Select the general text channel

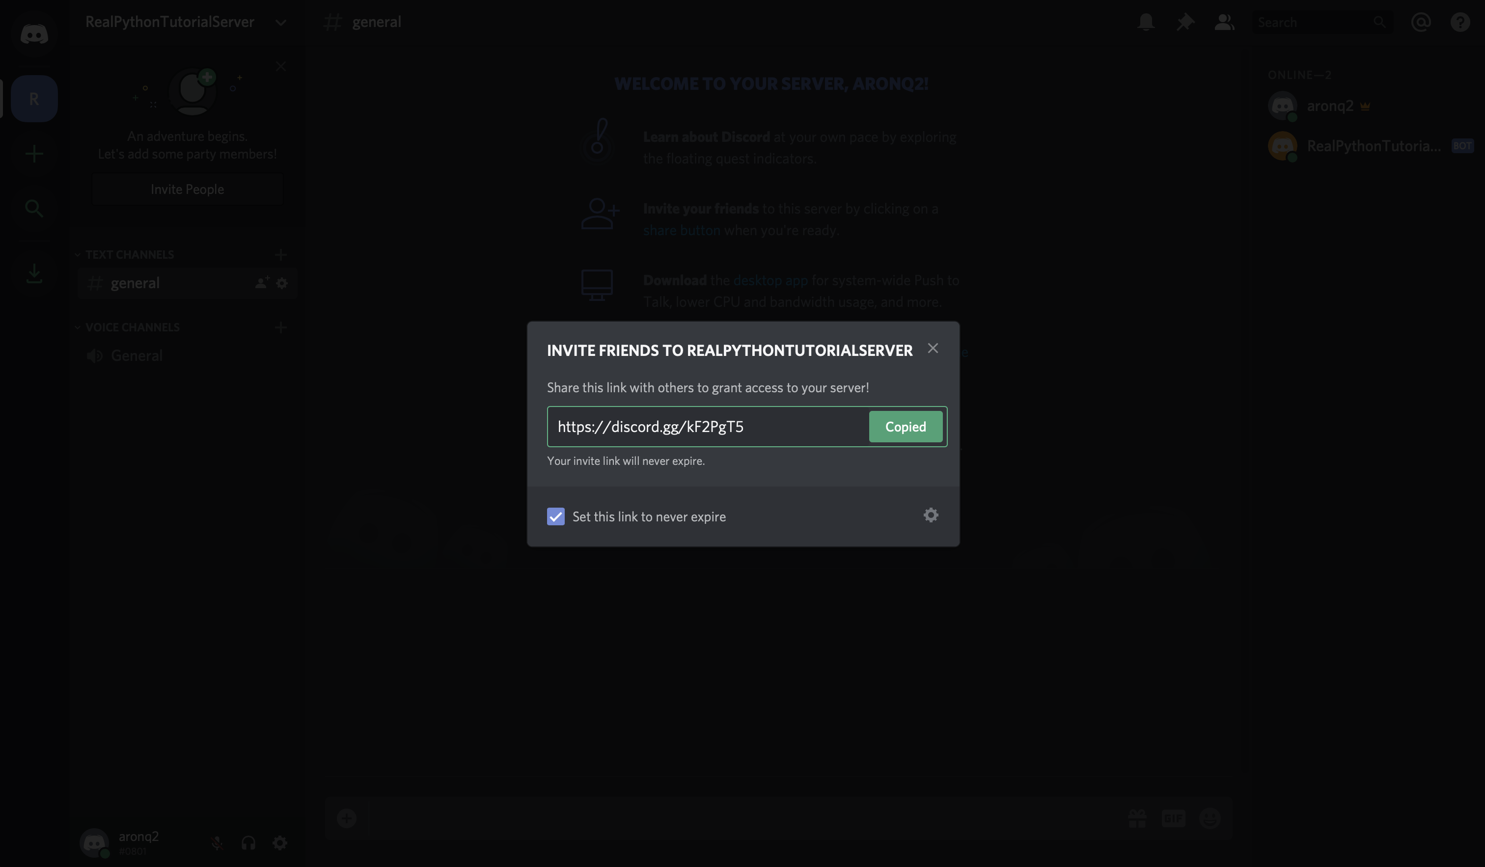[135, 282]
